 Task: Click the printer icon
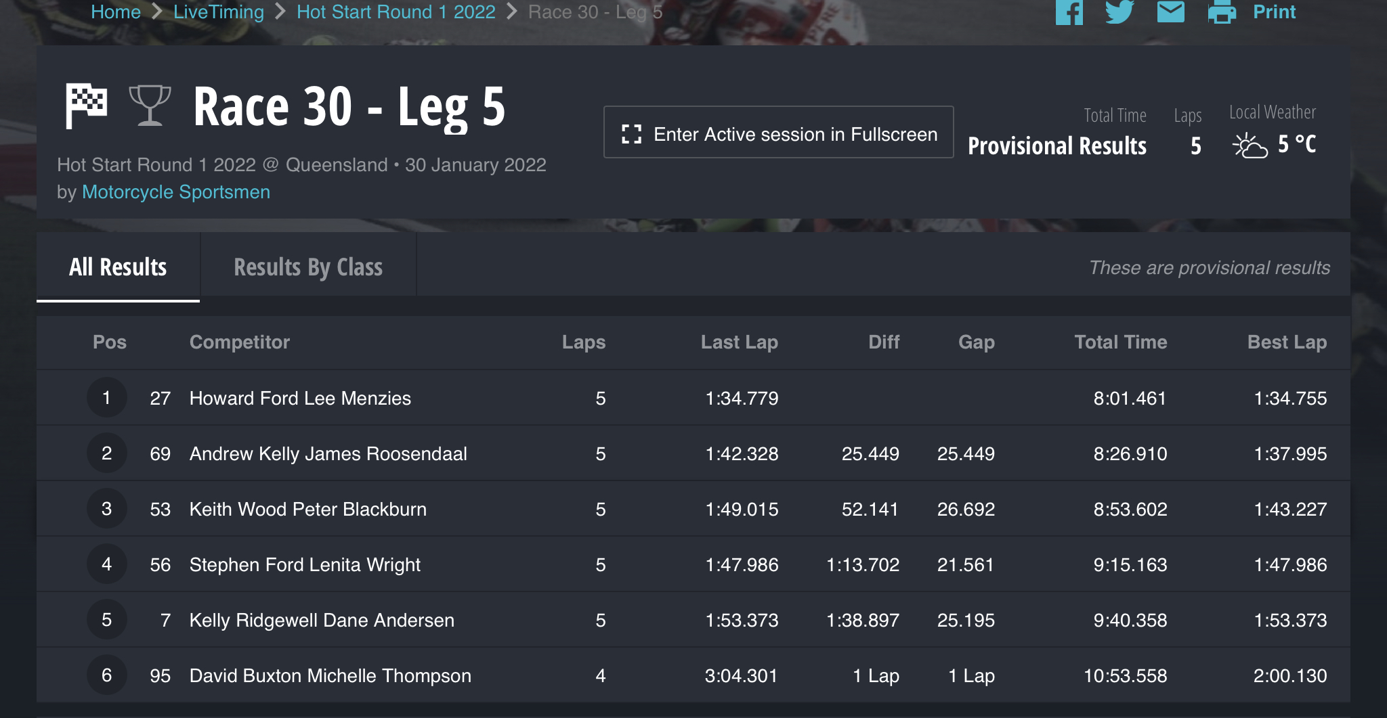point(1222,12)
